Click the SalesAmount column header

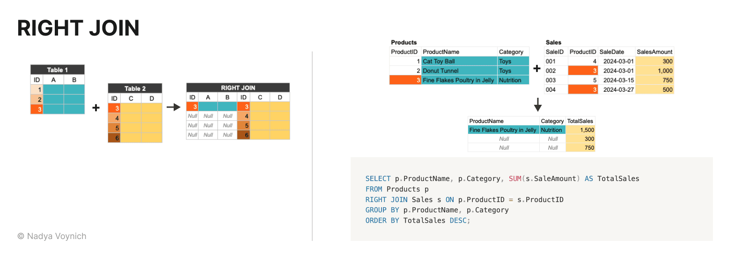654,52
